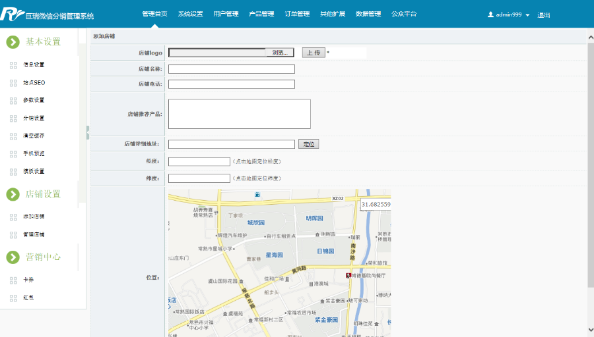Click the 定位 locate button
594x337 pixels.
point(309,144)
